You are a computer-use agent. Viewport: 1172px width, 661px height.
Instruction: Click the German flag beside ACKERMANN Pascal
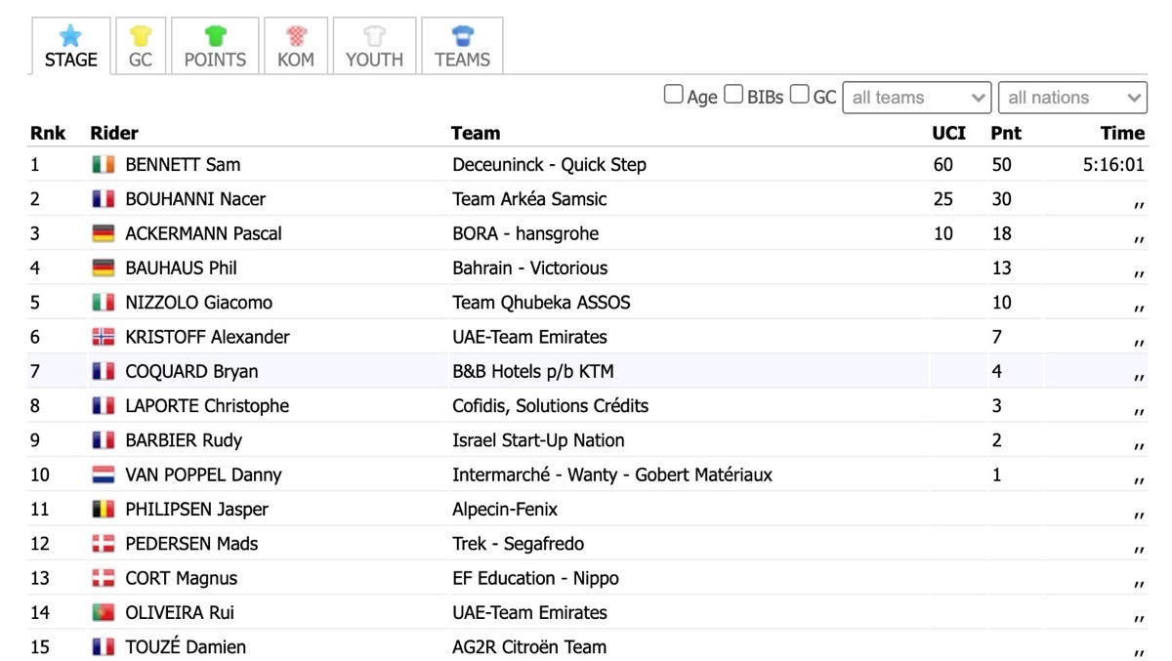point(104,233)
